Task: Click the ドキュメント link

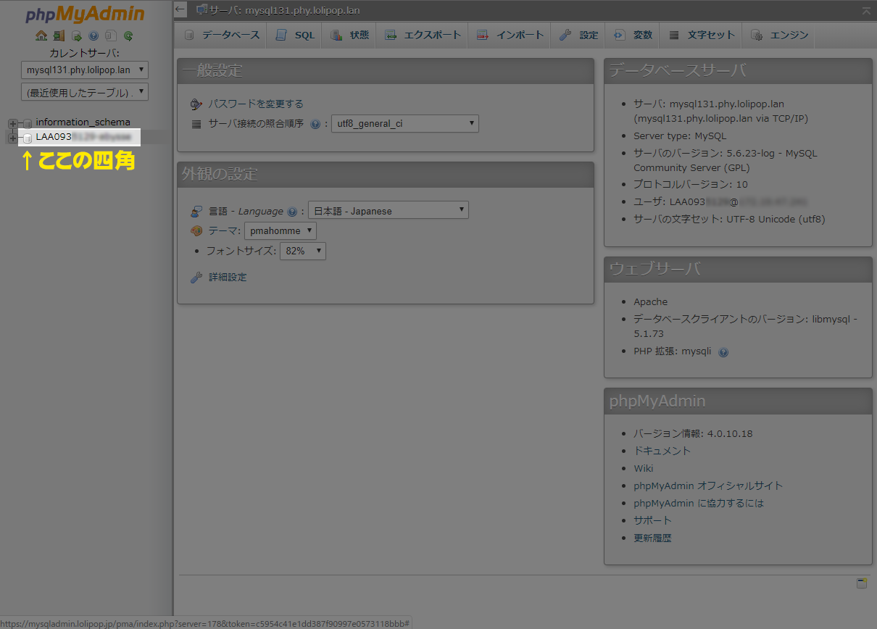Action: 662,451
